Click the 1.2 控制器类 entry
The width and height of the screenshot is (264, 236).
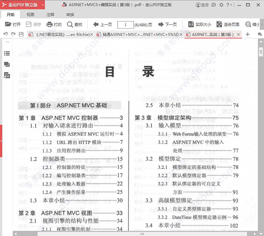click(76, 159)
